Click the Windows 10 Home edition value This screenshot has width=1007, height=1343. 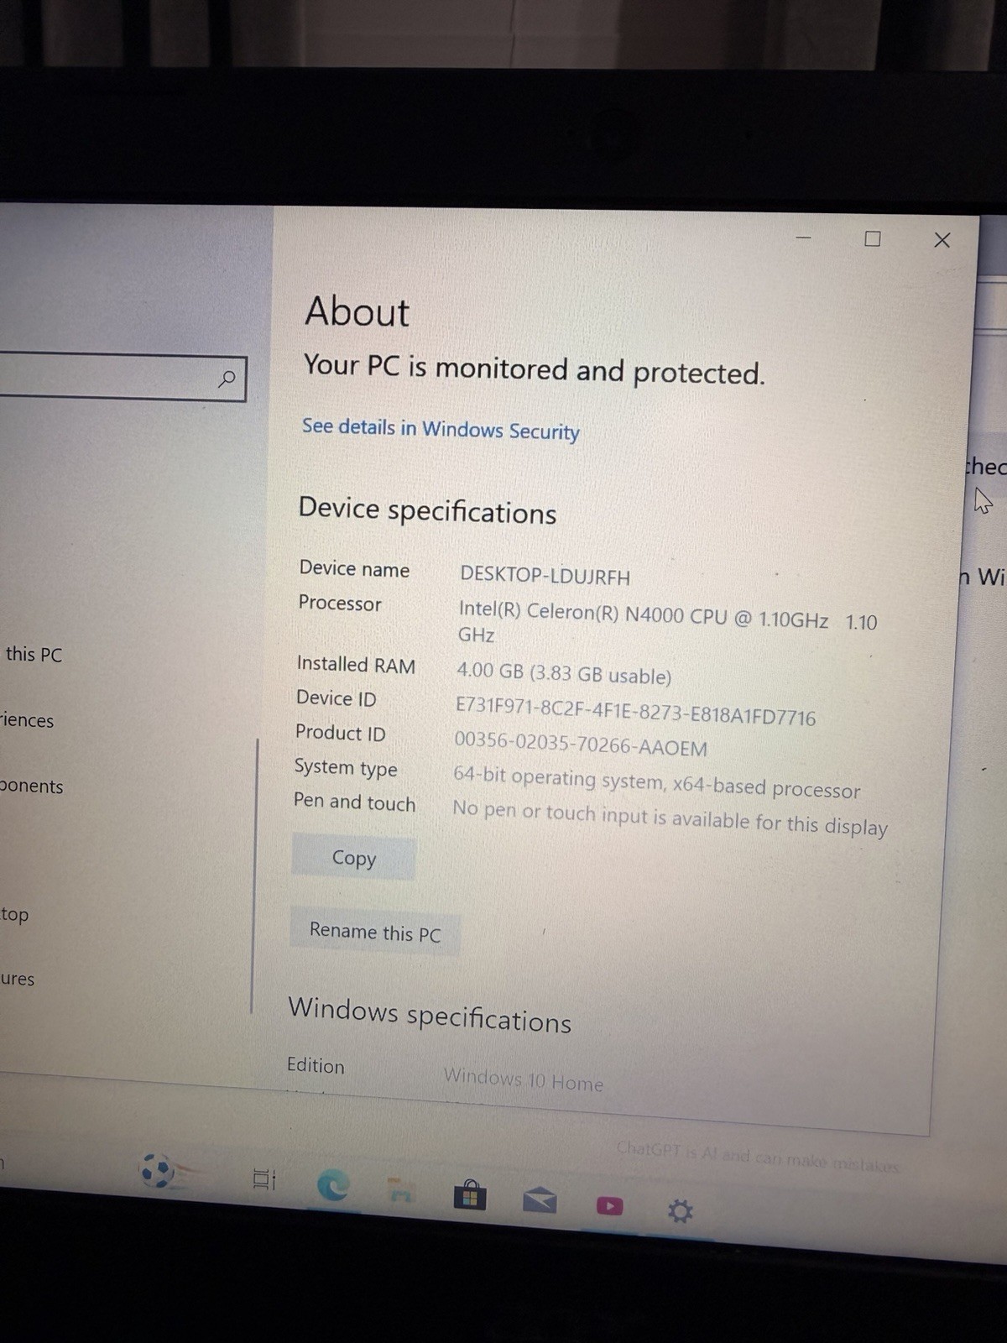tap(523, 1079)
